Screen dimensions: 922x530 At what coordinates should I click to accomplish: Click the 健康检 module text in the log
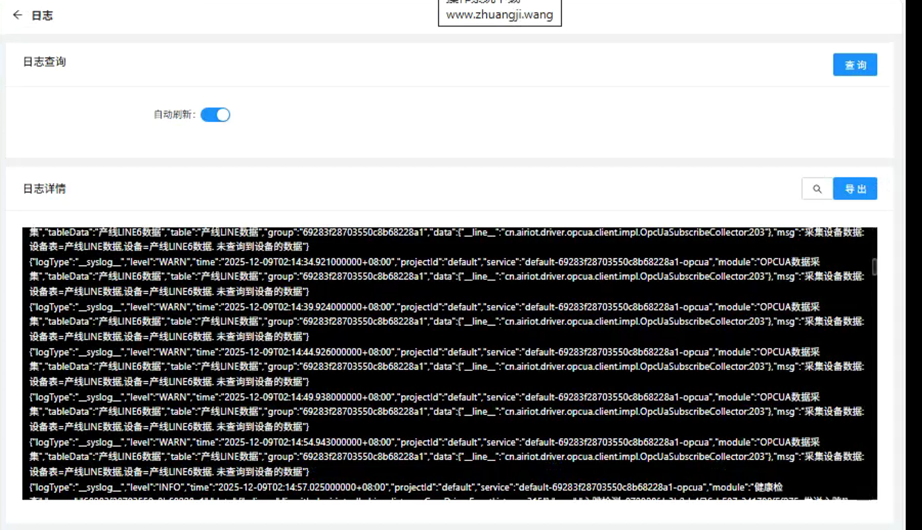[x=768, y=487]
